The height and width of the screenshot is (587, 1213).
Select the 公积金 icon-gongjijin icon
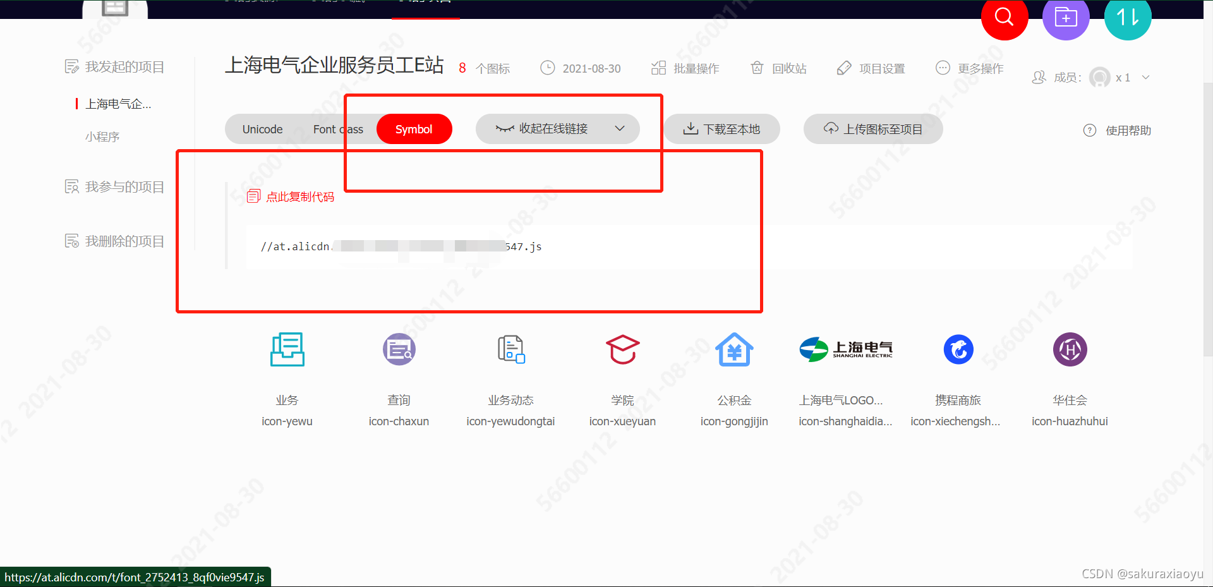click(734, 349)
